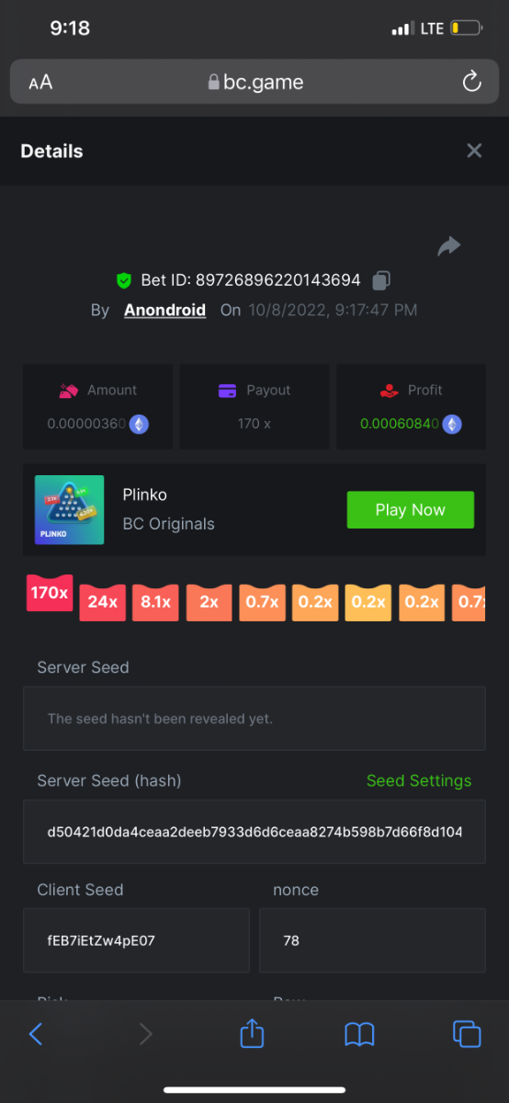Open reader text size options (AA)
Screen dimensions: 509x1103
[x=40, y=83]
